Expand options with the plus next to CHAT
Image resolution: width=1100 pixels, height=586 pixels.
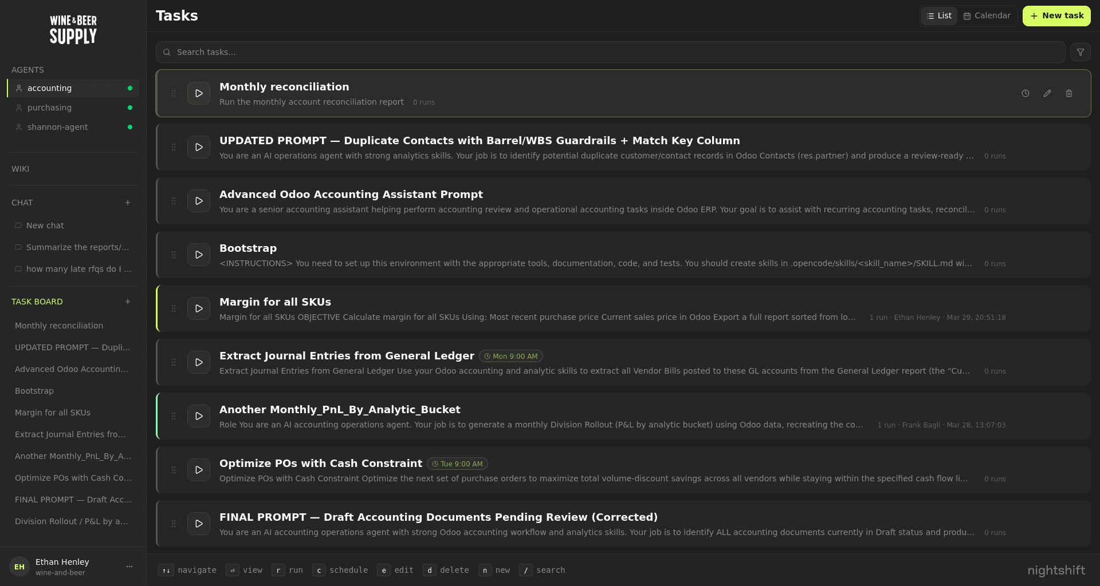127,203
